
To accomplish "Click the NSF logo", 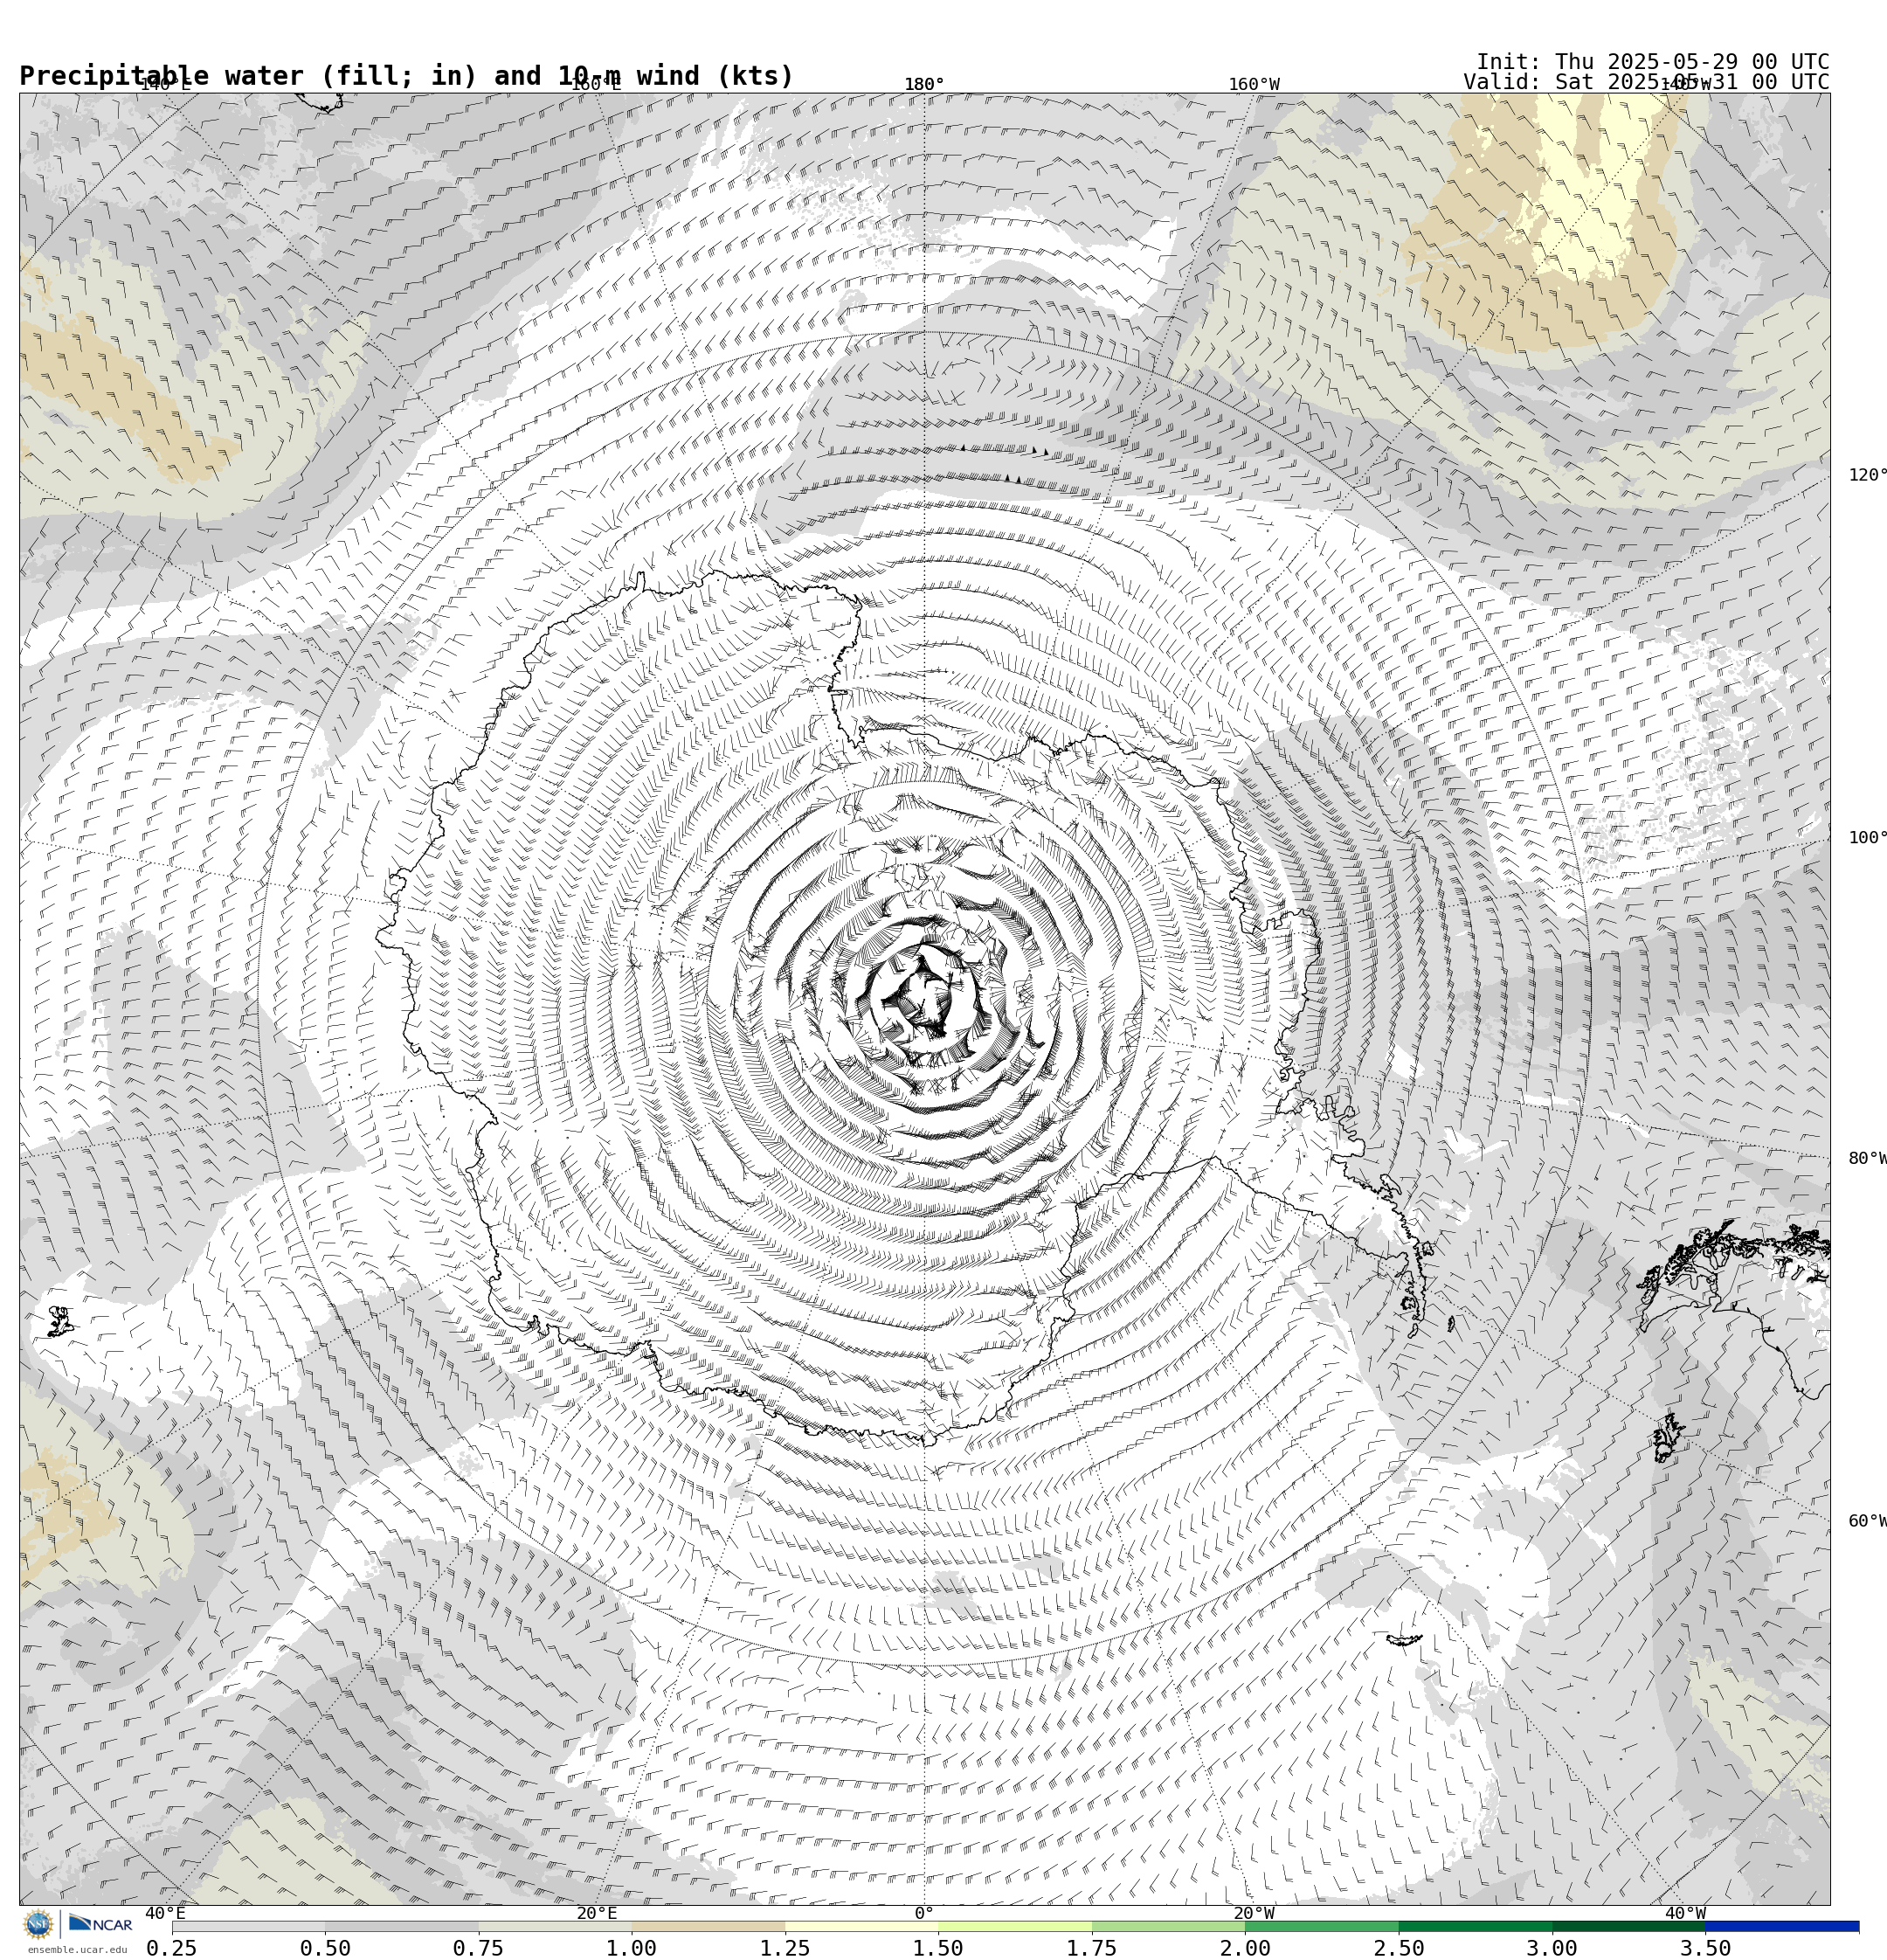I will click(38, 1924).
